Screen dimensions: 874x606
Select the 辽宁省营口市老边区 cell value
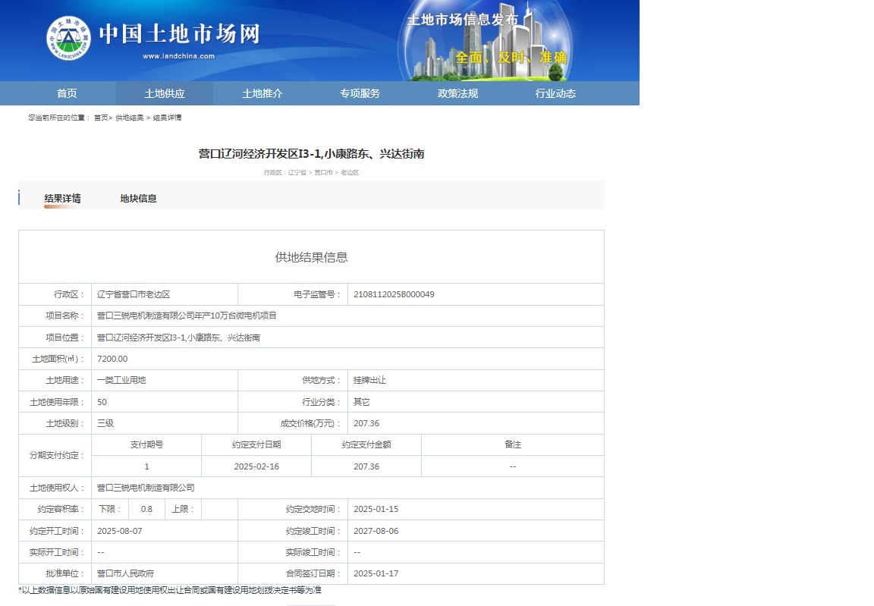134,294
